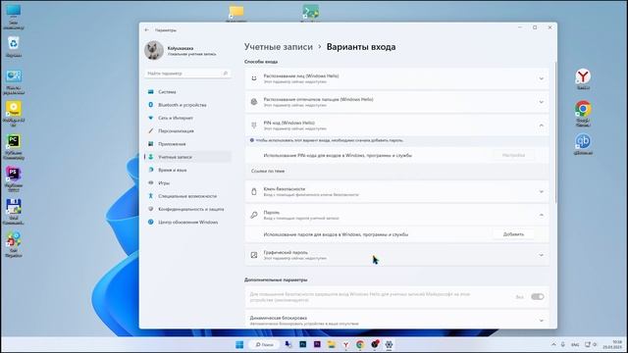Go back with the Settings back arrow

click(146, 30)
